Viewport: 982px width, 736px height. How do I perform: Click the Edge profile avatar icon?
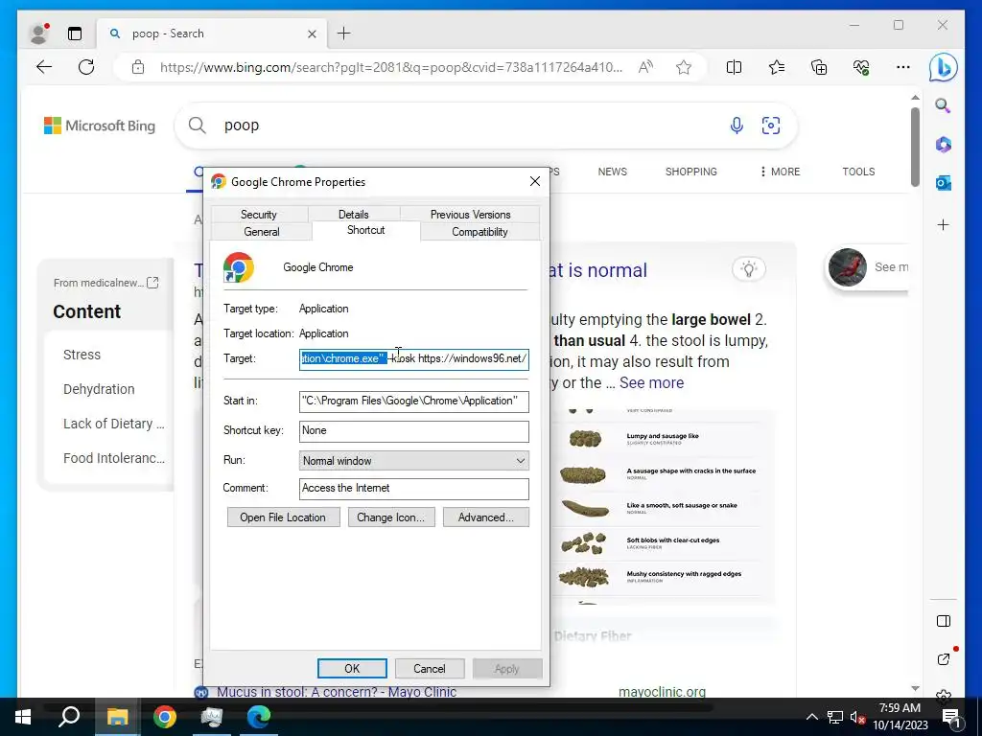pyautogui.click(x=38, y=34)
